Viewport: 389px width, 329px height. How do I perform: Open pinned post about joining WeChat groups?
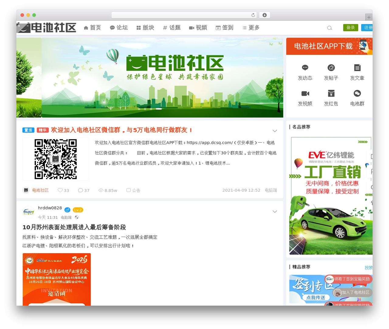(122, 130)
